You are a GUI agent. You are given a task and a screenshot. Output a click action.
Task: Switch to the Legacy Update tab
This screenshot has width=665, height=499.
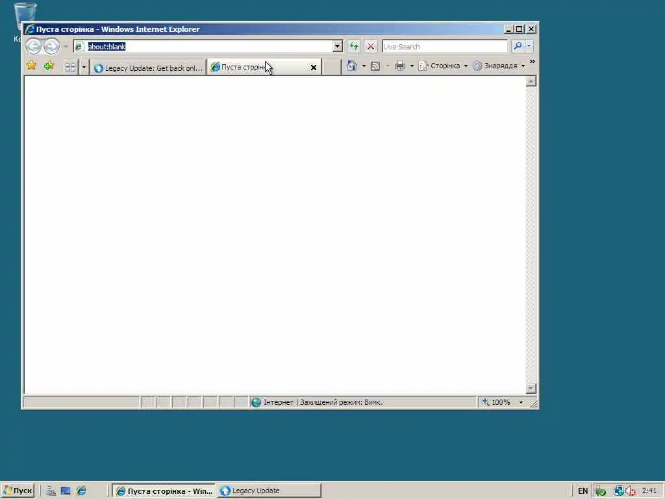pyautogui.click(x=148, y=68)
